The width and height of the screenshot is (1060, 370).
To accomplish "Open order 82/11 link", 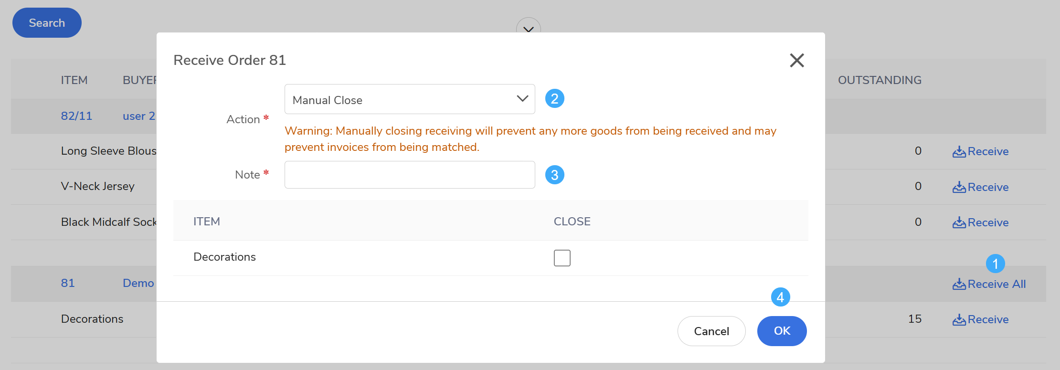I will tap(76, 116).
